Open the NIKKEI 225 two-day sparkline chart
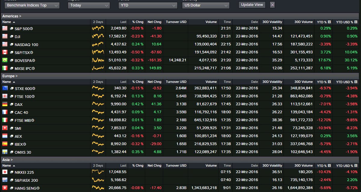The width and height of the screenshot is (361, 192). click(98, 172)
